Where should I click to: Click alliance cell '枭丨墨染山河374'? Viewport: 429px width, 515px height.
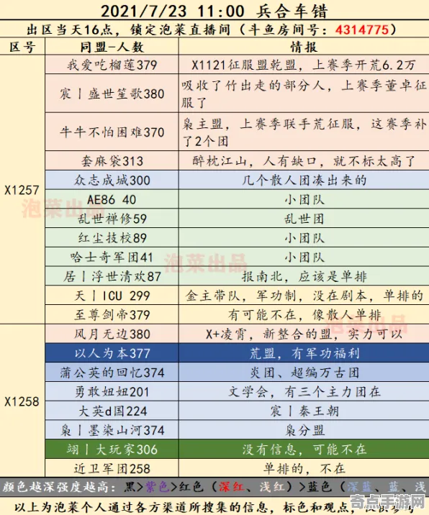pos(112,430)
